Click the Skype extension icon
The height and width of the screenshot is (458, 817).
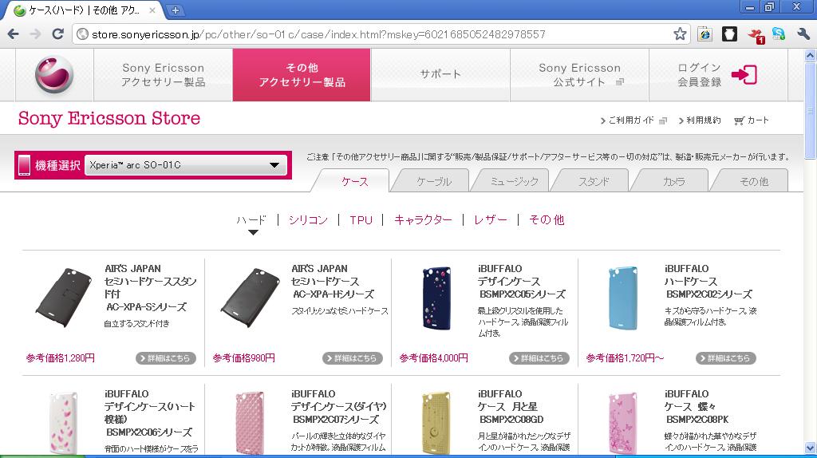point(779,34)
